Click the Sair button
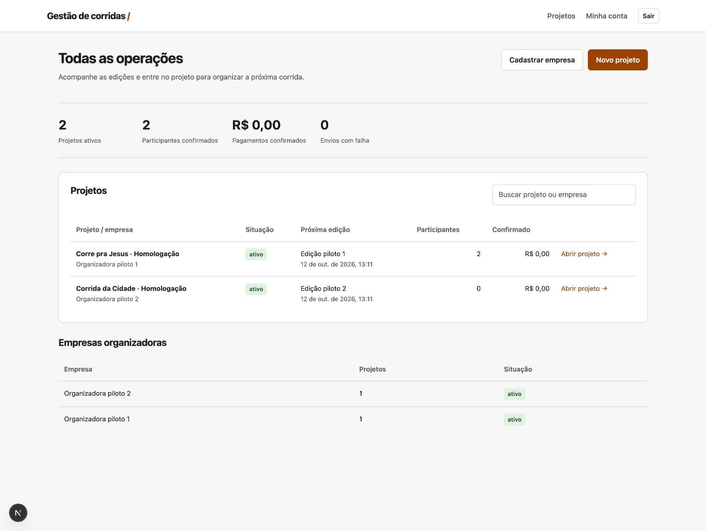The width and height of the screenshot is (706, 531). click(648, 16)
